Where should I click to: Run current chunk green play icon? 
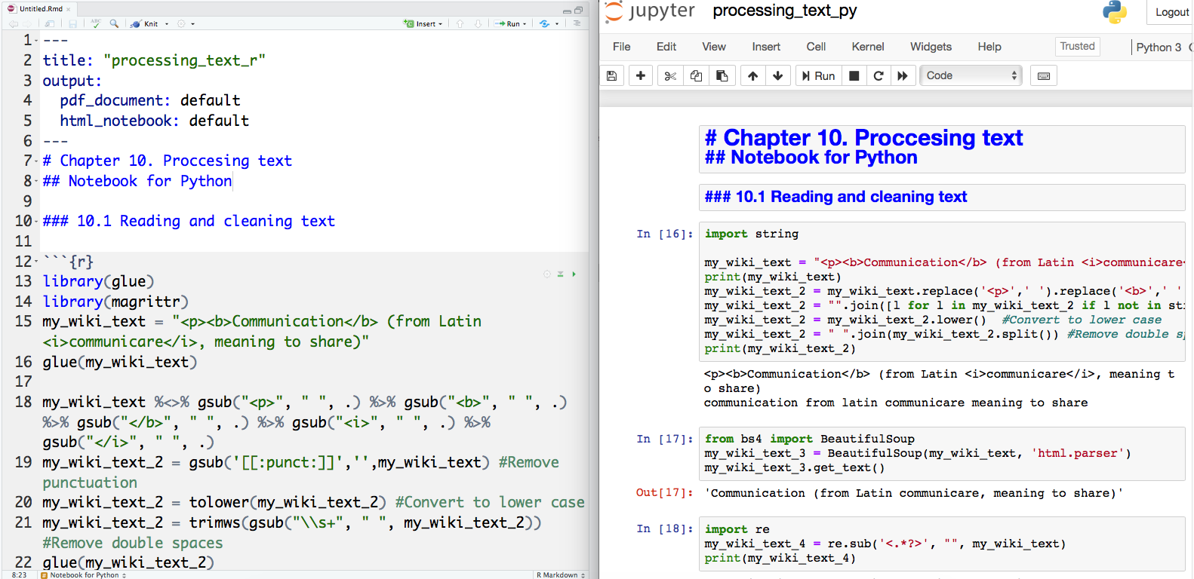tap(574, 274)
